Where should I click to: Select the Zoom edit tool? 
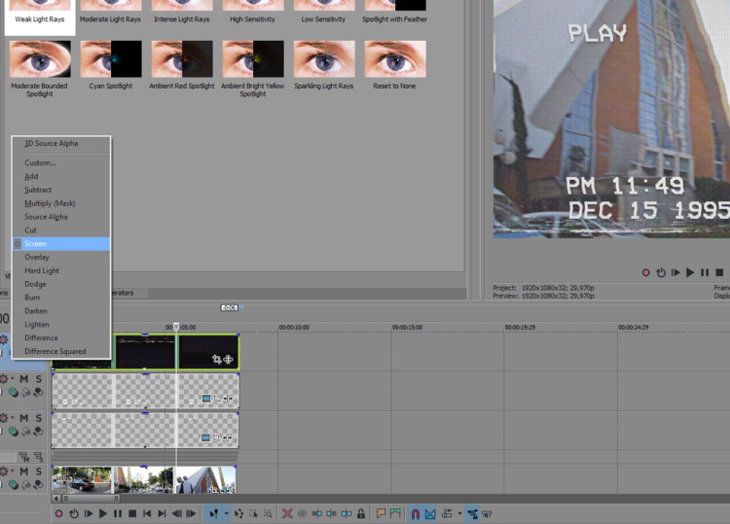pyautogui.click(x=269, y=513)
